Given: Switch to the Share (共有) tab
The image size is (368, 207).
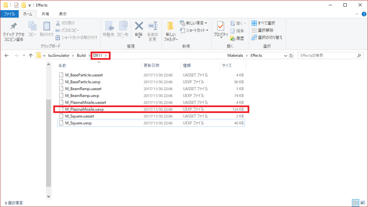Looking at the screenshot, I should pos(45,14).
